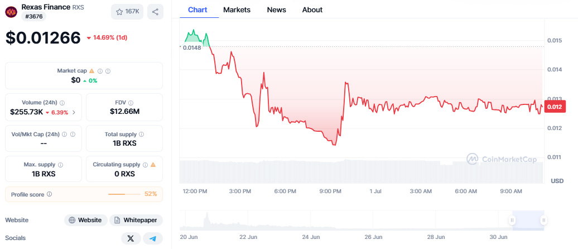This screenshot has width=578, height=249.
Task: Click the Market cap warning triangle icon
Action: pos(92,71)
